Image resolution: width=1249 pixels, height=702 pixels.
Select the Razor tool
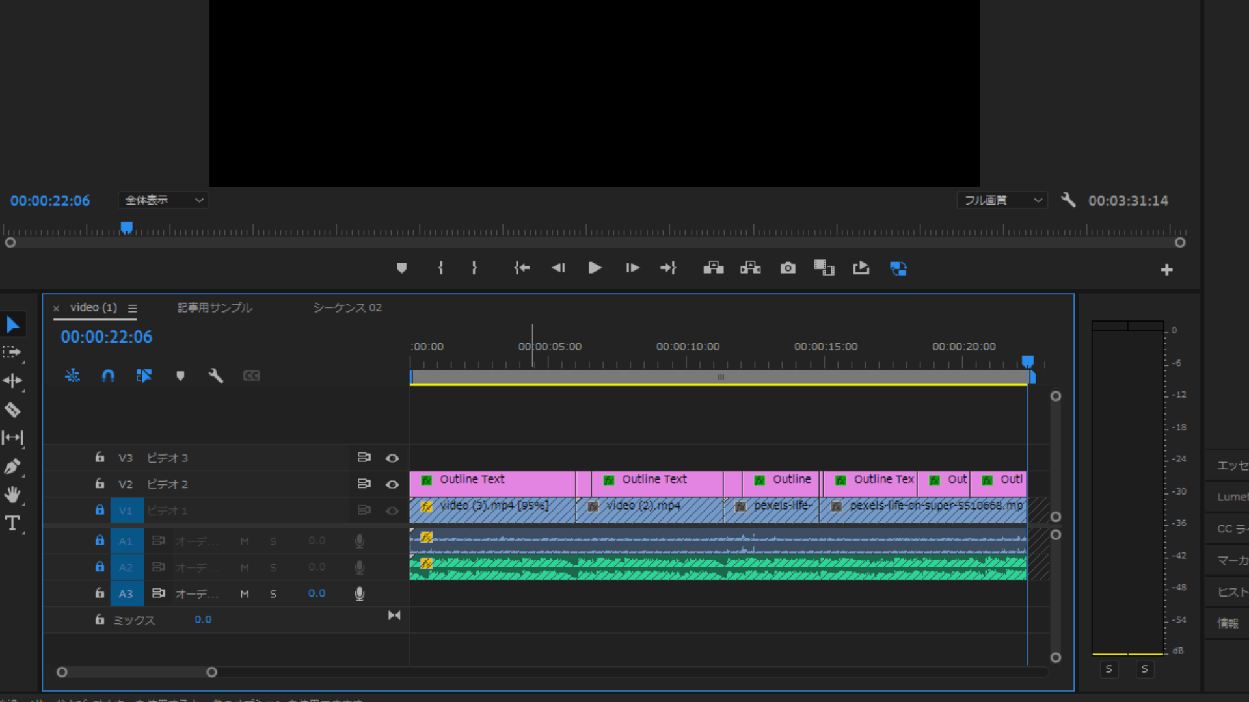click(x=12, y=409)
